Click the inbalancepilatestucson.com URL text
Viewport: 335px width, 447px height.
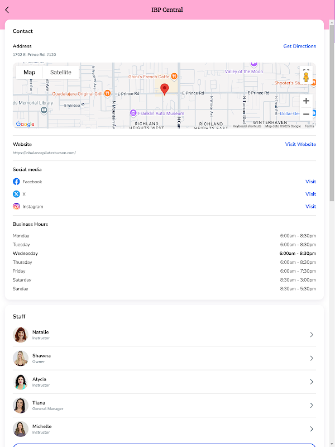44,153
